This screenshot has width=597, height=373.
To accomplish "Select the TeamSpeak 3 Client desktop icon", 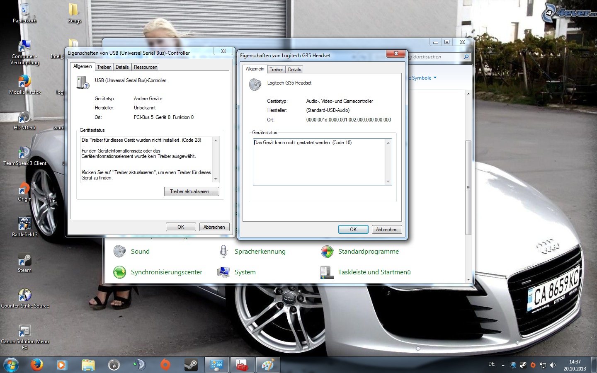I will 25,156.
